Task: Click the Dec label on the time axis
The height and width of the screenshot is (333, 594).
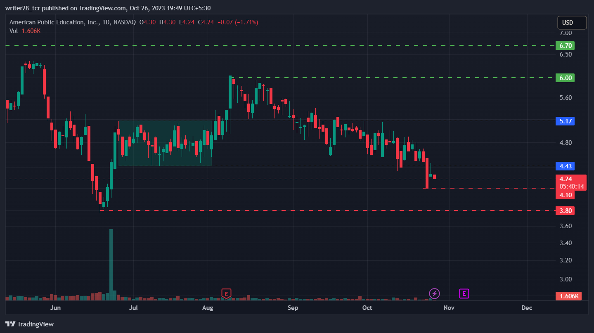Action: [x=527, y=308]
